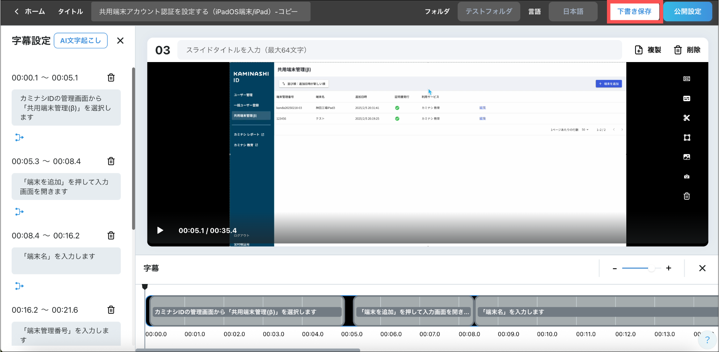The image size is (719, 352).
Task: Open the テストフォルダ folder dropdown
Action: [489, 12]
